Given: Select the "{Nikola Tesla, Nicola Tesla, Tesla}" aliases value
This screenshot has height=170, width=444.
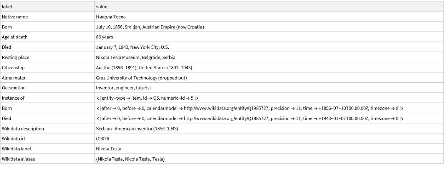Looking at the screenshot, I should [x=130, y=159].
